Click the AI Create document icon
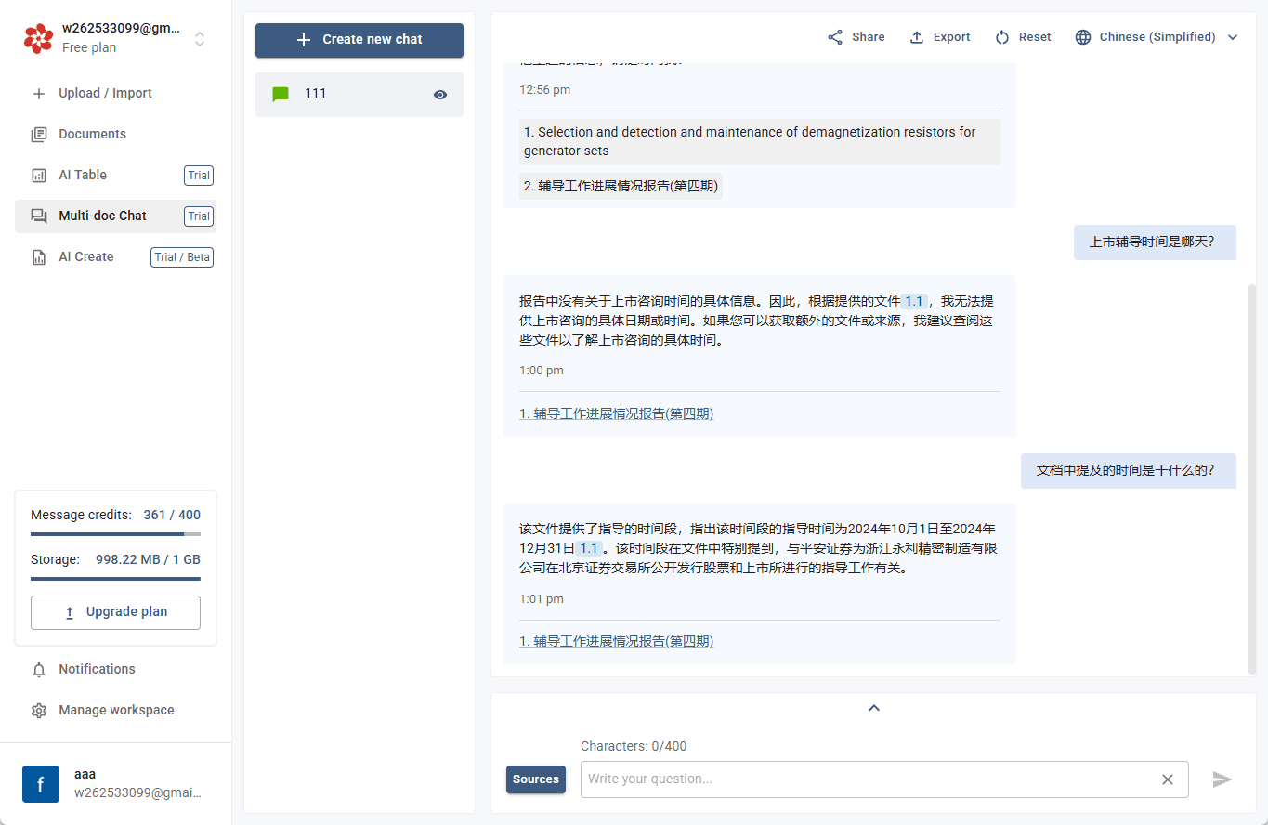 [39, 257]
